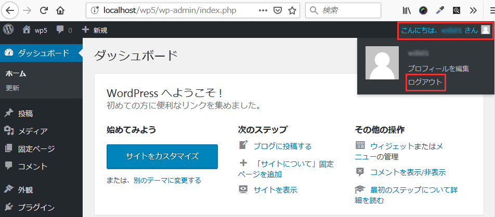This screenshot has height=217, width=495.
Task: Go to browser home page icon
Action: 61,10
